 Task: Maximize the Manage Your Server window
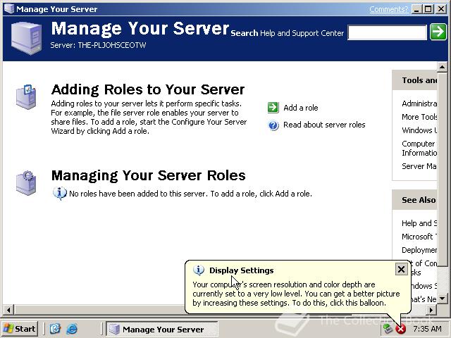(428, 9)
